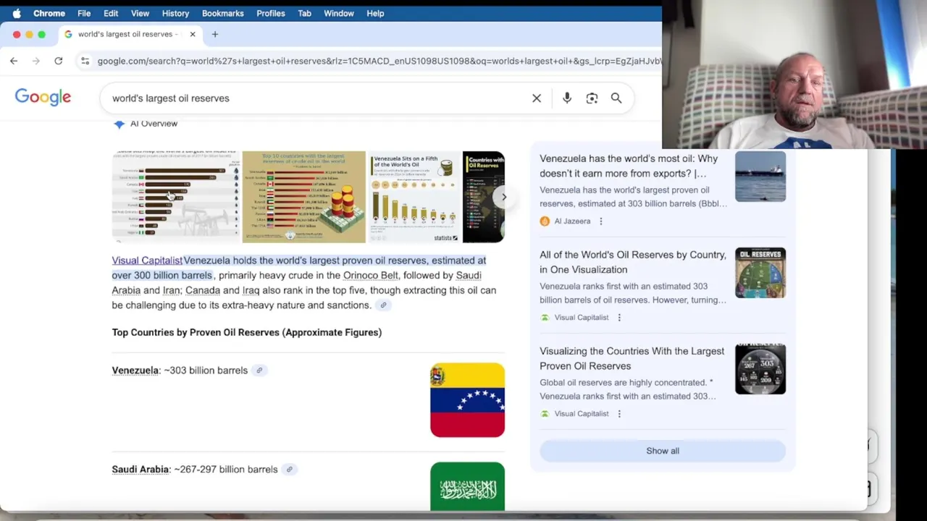Image resolution: width=927 pixels, height=521 pixels.
Task: Open more options for last Visual Capitalist source
Action: tap(619, 414)
